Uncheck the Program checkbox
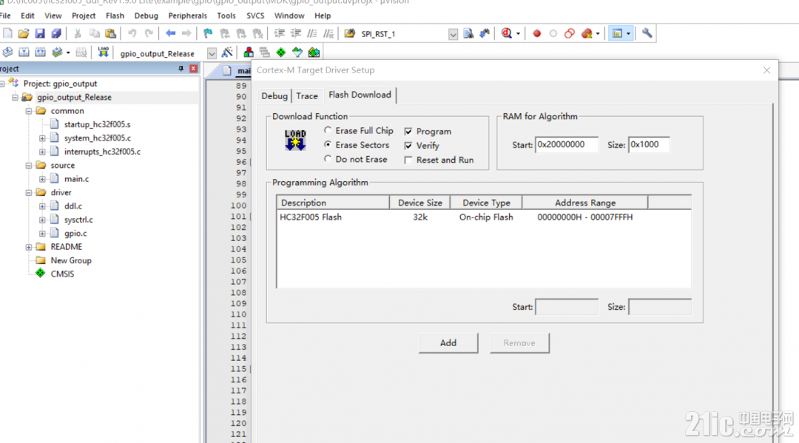Image resolution: width=799 pixels, height=443 pixels. pyautogui.click(x=408, y=132)
